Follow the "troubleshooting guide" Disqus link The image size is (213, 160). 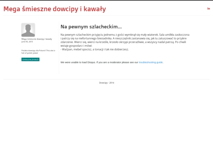[x=151, y=62]
